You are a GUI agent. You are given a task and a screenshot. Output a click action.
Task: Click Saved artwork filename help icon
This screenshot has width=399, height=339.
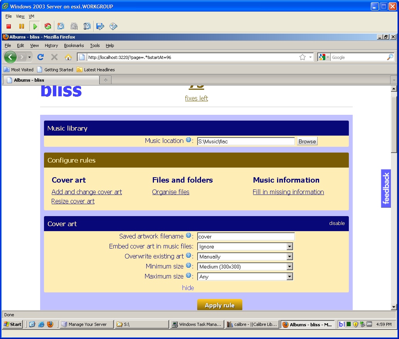(188, 235)
